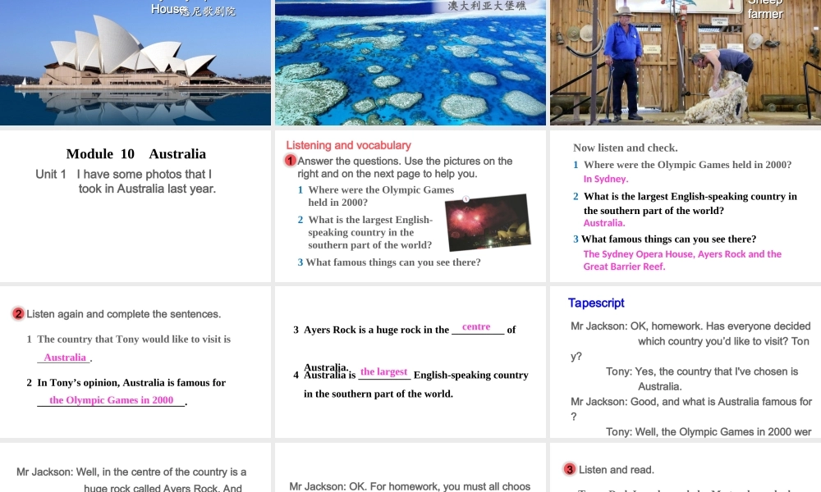Click 'The country that Tony would like' sentence

[134, 339]
